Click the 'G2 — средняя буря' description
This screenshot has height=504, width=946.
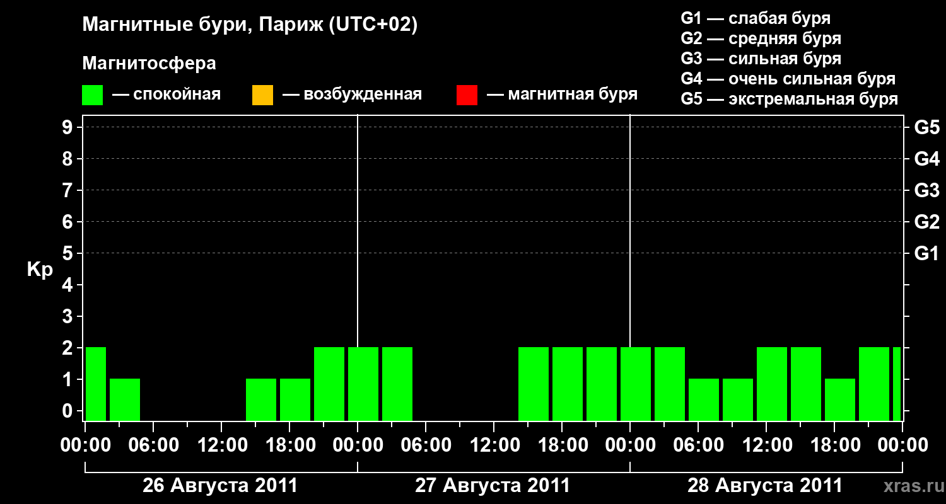[x=761, y=38]
